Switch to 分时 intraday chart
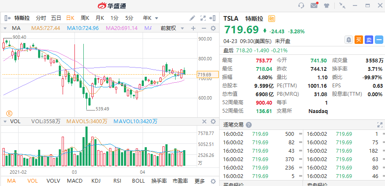This screenshot has height=186, width=385. click(x=41, y=18)
